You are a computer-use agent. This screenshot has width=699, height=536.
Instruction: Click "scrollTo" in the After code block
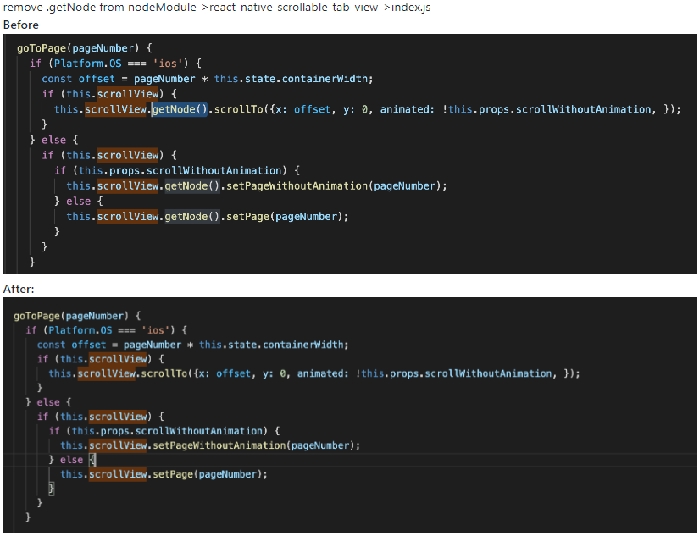[x=164, y=373]
